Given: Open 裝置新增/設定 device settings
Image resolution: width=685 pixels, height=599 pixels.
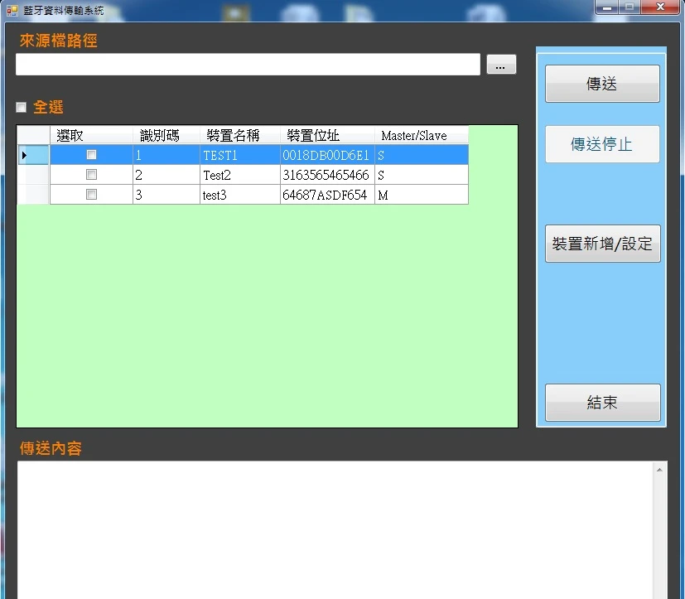Looking at the screenshot, I should point(602,244).
